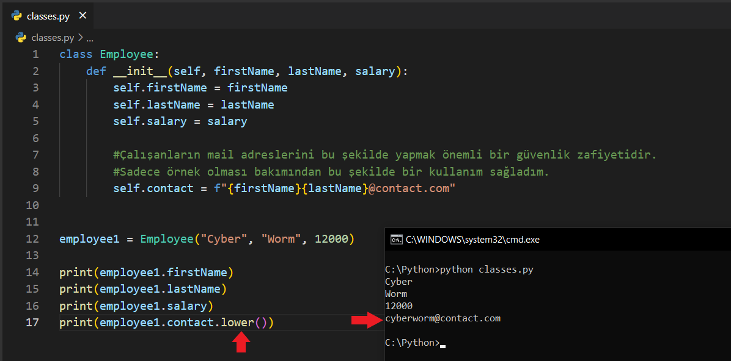Viewport: 731px width, 361px height.
Task: Open the breadcrumb ellipsis symbol list
Action: click(x=90, y=38)
